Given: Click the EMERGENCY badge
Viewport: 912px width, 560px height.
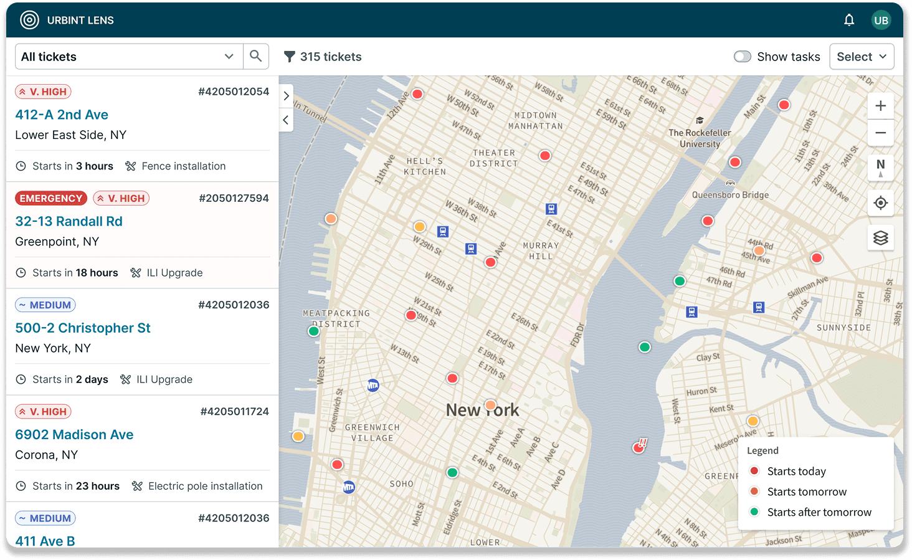Looking at the screenshot, I should pyautogui.click(x=51, y=198).
